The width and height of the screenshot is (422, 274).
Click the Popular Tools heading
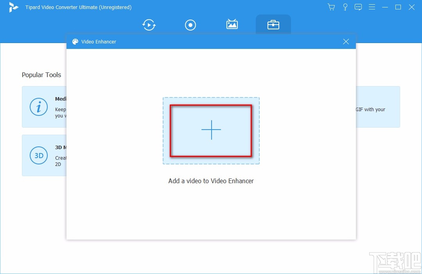click(41, 75)
